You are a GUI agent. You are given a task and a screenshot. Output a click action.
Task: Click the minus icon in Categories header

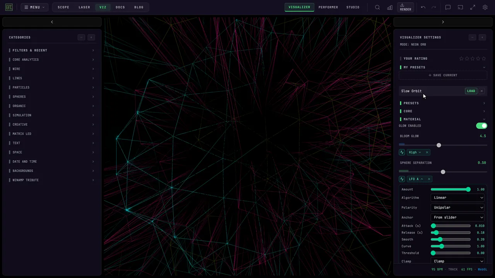[81, 37]
